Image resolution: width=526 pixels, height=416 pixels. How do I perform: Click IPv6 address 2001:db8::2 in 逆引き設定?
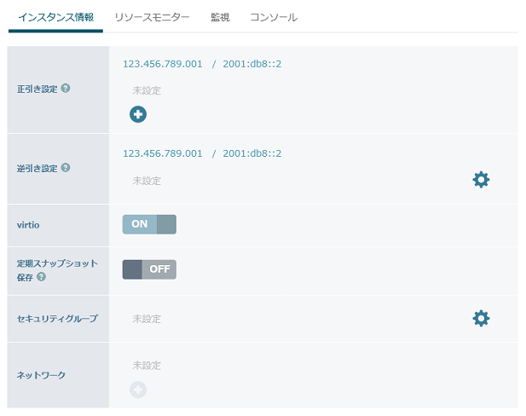(251, 153)
